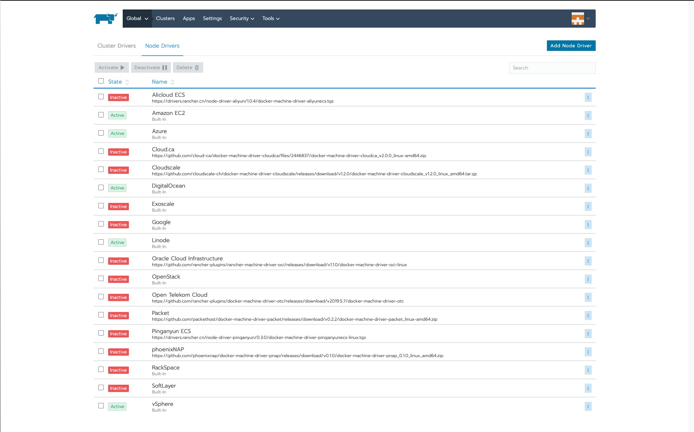Go to Clusters in the navigation bar

[x=165, y=19]
